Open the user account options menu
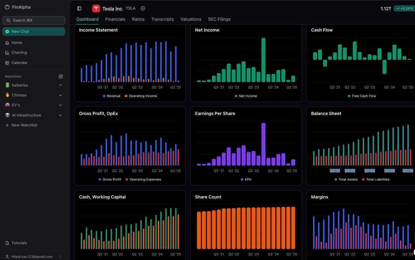415x260 pixels. pyautogui.click(x=60, y=257)
